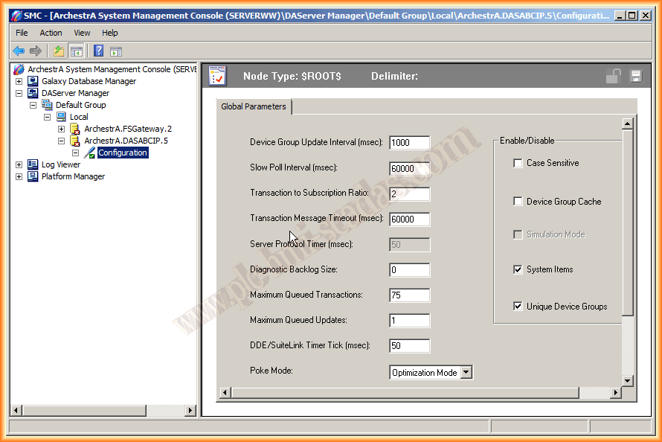
Task: Click the vertical scrollbar down arrow
Action: click(627, 381)
